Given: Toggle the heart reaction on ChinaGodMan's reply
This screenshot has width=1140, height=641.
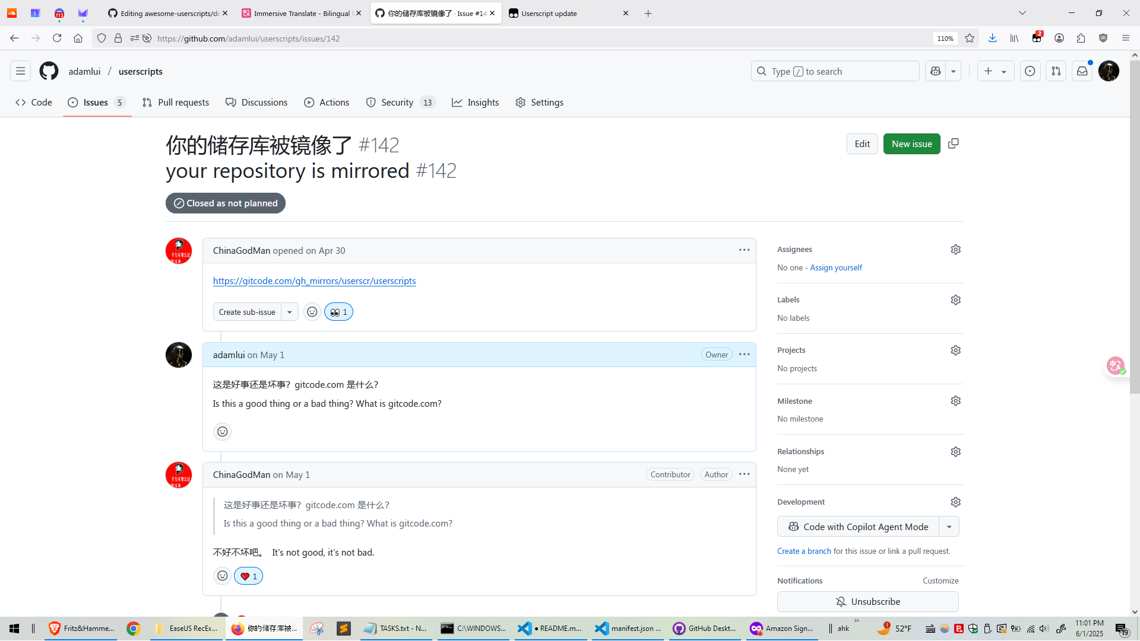Looking at the screenshot, I should [x=248, y=576].
